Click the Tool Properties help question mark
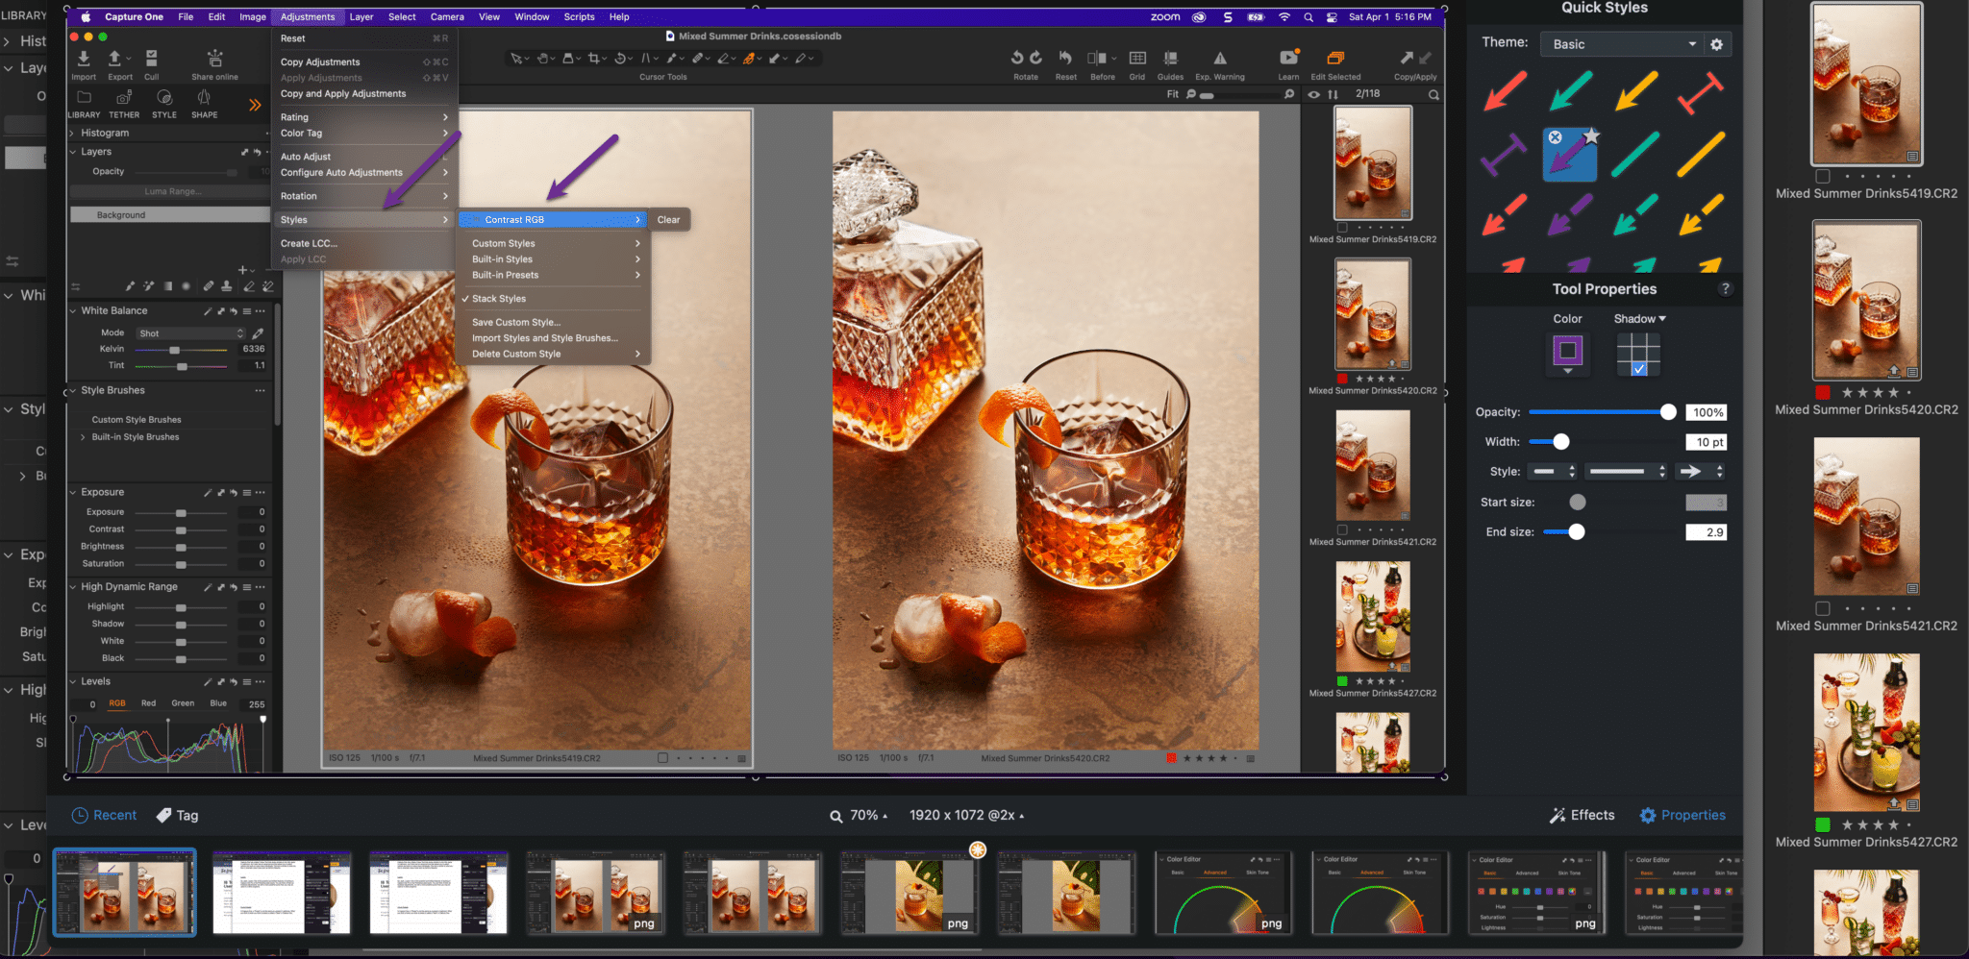Screen dimensions: 1969x959 tap(1725, 288)
